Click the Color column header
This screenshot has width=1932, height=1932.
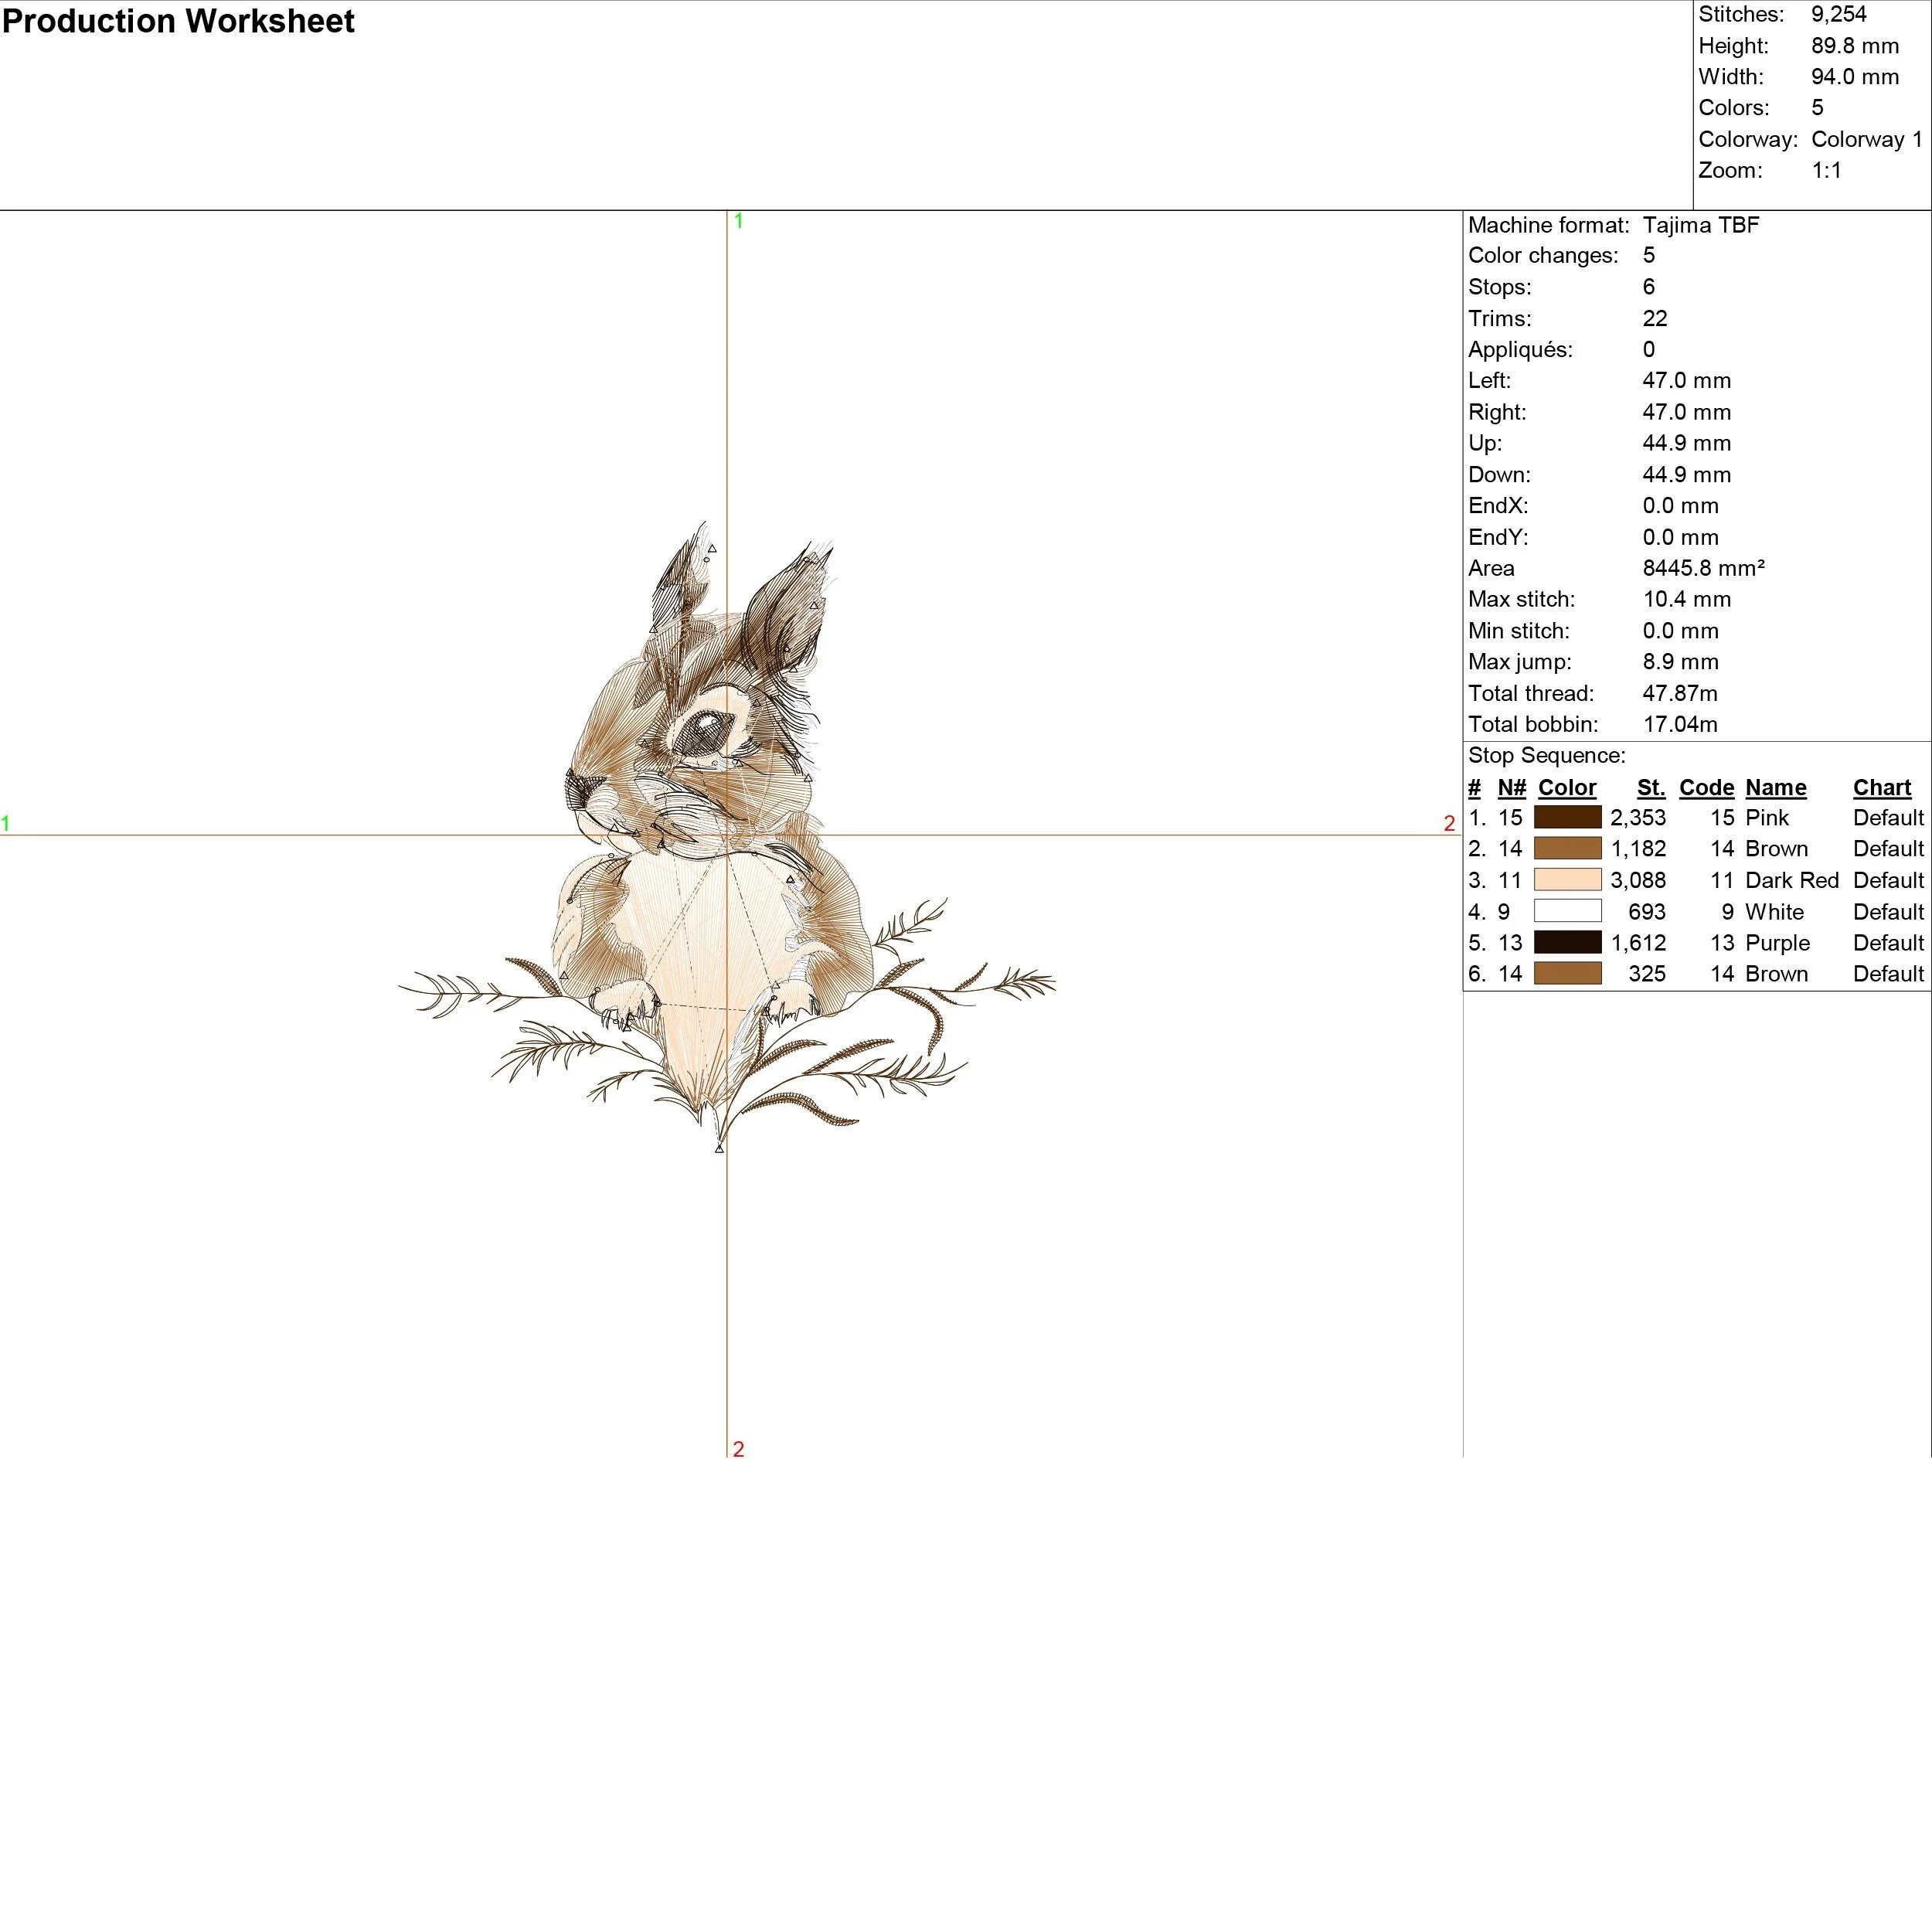coord(1566,787)
